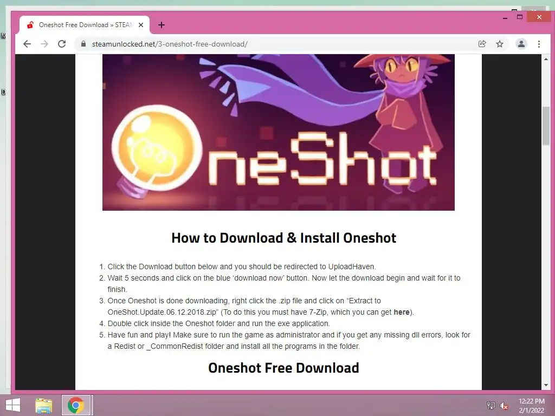The image size is (555, 416).
Task: Click the text 'OneShot.Update.06.12.2018.zip'
Action: pyautogui.click(x=162, y=312)
